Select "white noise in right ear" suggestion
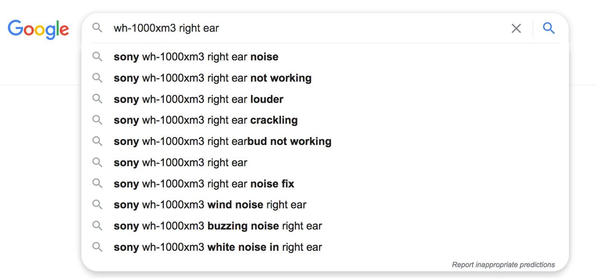 (218, 247)
